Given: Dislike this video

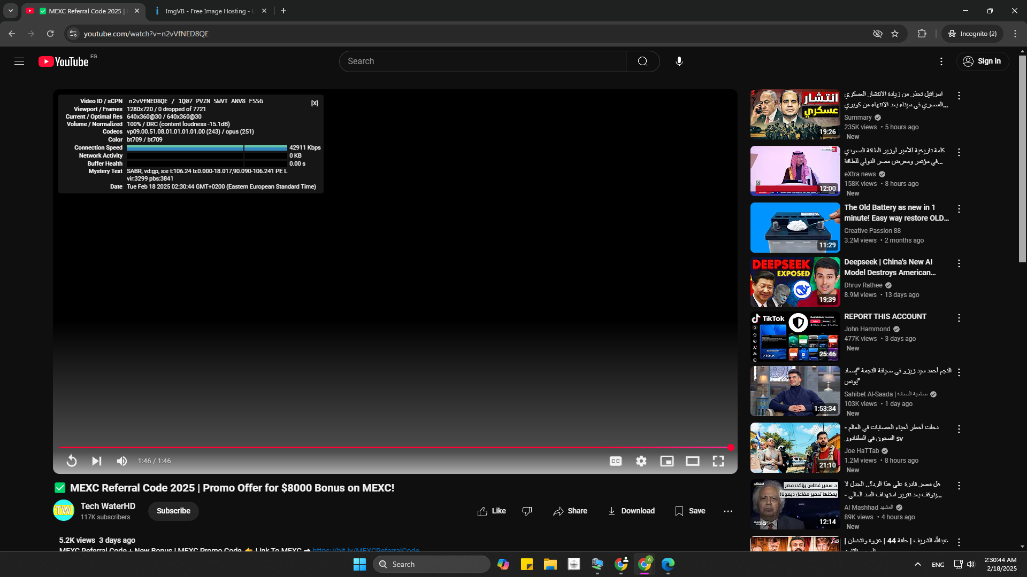Looking at the screenshot, I should (527, 511).
